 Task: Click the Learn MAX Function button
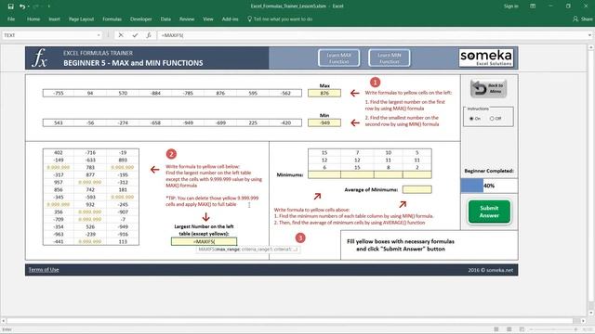coord(338,58)
